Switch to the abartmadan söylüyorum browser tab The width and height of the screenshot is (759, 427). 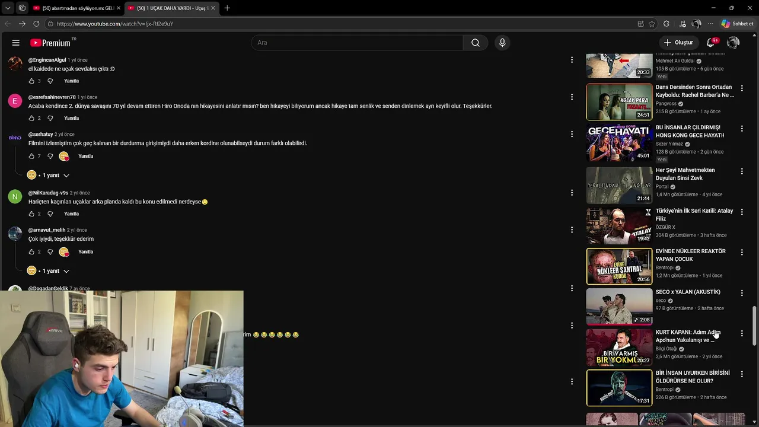77,8
